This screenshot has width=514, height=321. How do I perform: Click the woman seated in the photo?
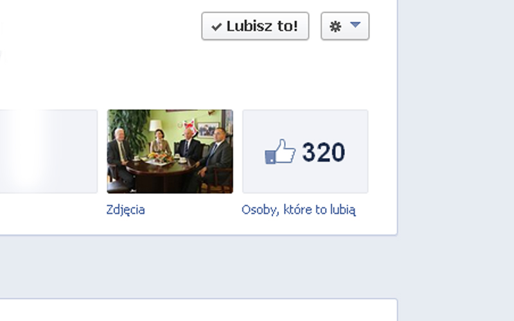(159, 143)
